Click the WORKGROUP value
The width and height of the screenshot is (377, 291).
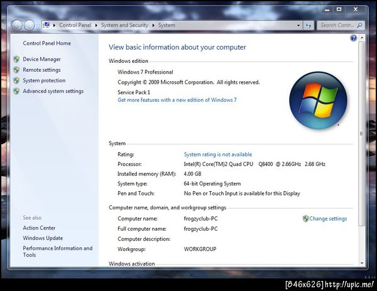tap(200, 249)
